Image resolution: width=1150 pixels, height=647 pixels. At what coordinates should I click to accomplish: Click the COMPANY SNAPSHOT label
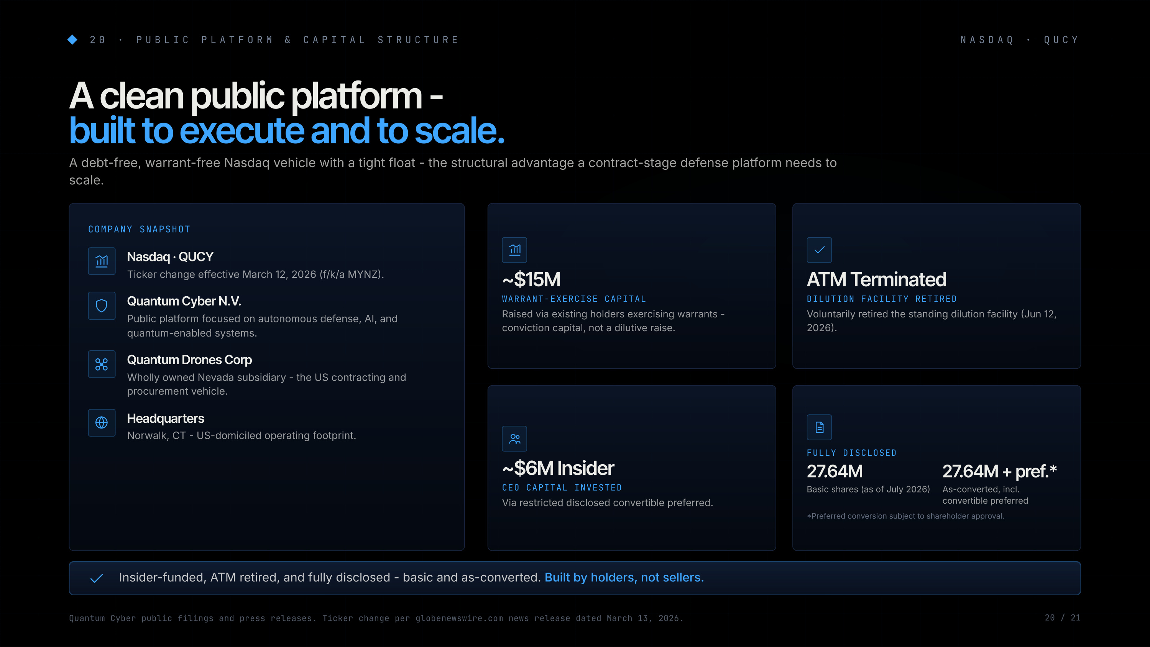tap(139, 230)
